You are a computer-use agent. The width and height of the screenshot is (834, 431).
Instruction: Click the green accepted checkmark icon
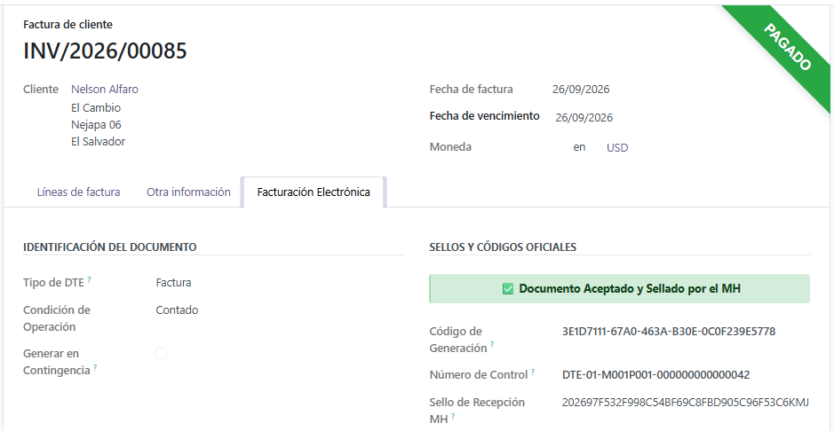coord(507,289)
